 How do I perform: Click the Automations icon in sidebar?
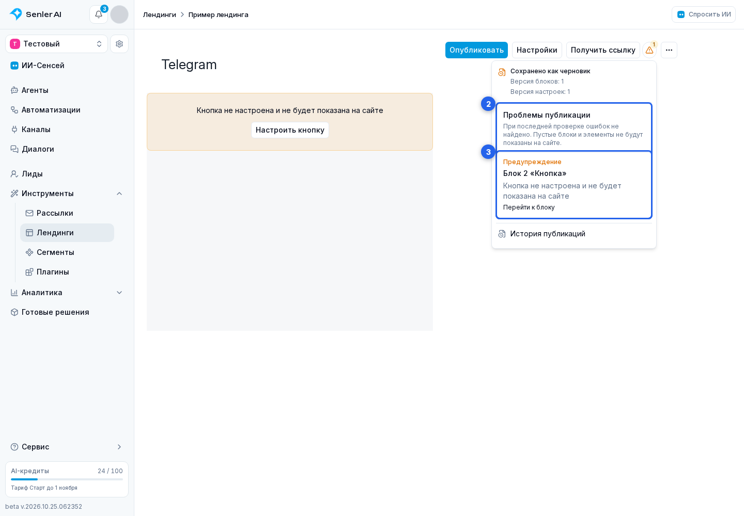click(14, 110)
